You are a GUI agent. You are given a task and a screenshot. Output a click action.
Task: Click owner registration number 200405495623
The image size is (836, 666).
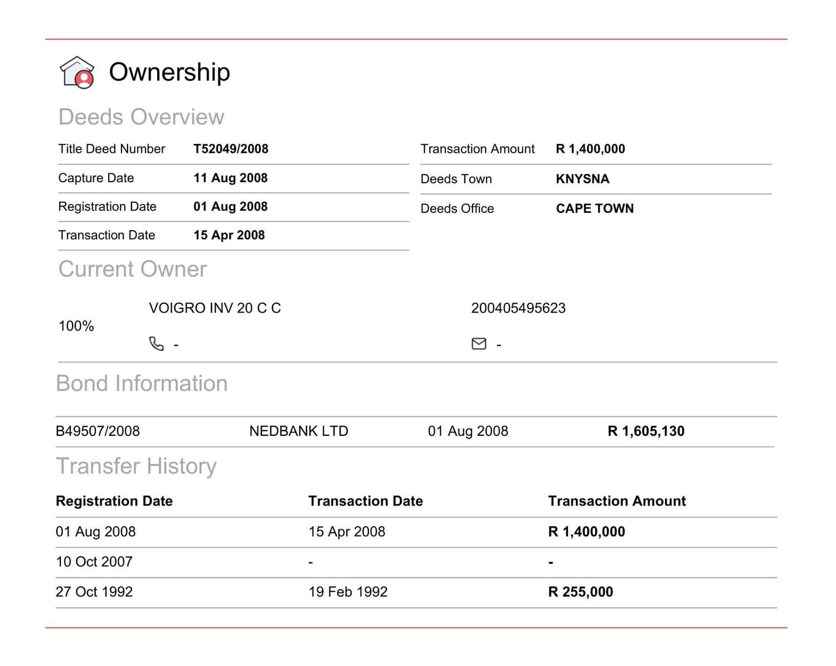tap(518, 308)
